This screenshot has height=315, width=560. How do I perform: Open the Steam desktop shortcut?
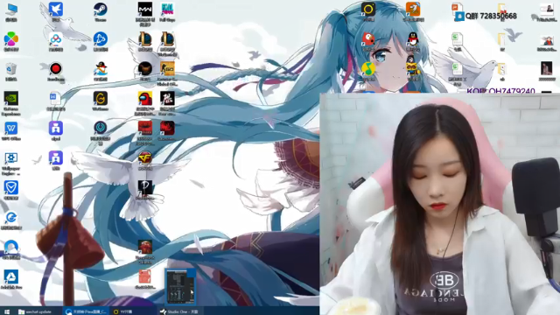point(101,10)
